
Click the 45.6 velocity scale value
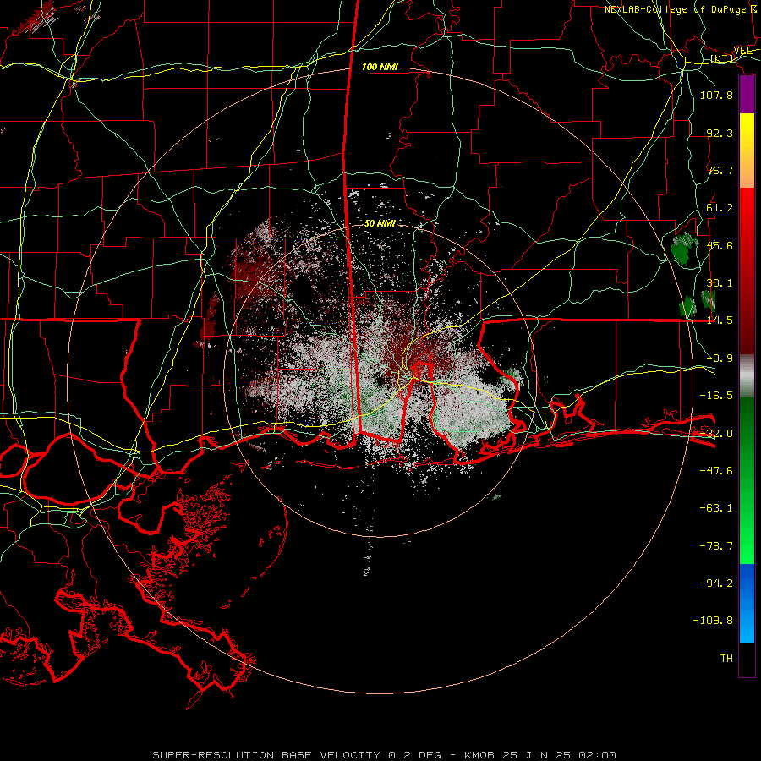[720, 245]
